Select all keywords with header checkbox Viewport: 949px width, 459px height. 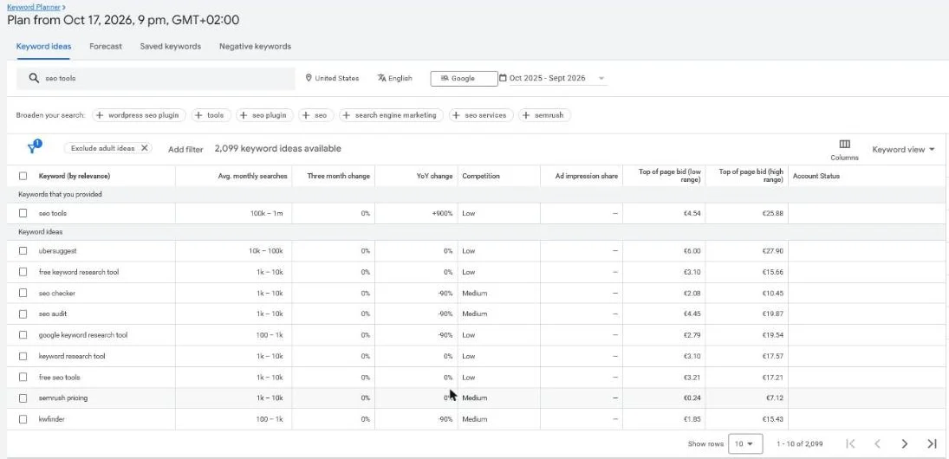(x=23, y=176)
